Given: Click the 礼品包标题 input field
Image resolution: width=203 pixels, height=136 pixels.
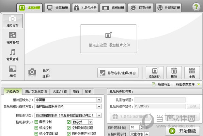Looking at the screenshot, I should coord(160,100).
